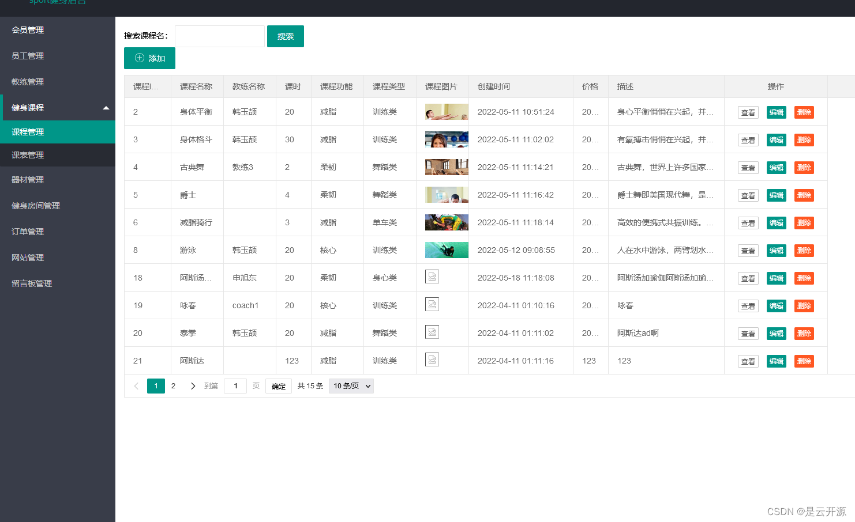The height and width of the screenshot is (522, 855).
Task: Click the previous page left chevron
Action: point(136,386)
